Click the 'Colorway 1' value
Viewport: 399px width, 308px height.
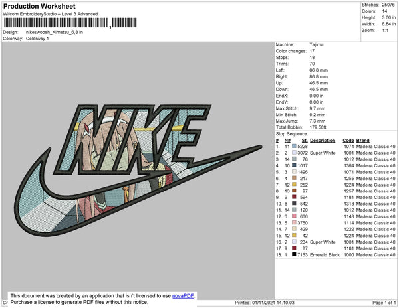click(37, 38)
